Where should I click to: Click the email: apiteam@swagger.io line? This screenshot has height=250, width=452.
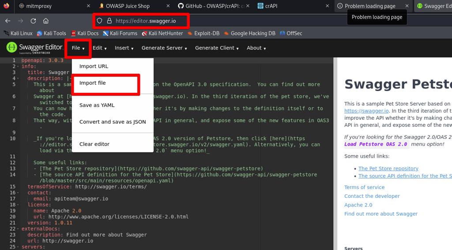click(71, 199)
